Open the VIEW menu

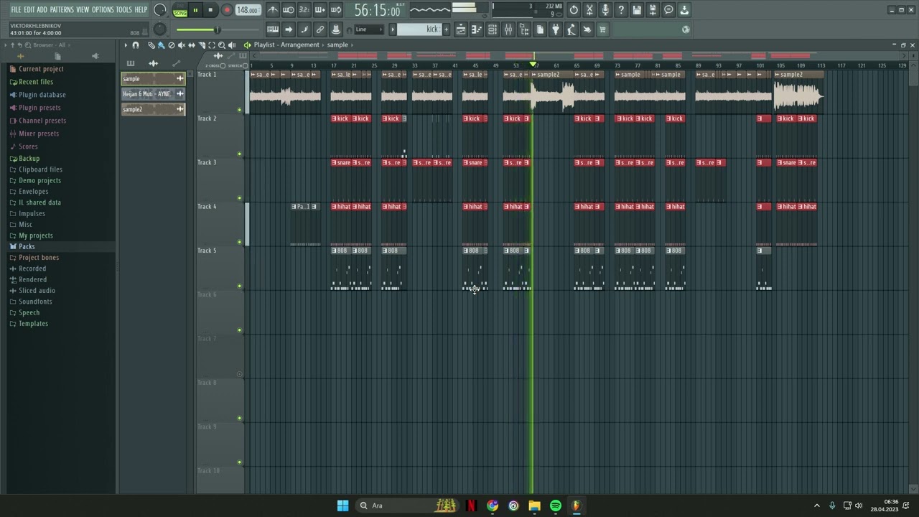coord(83,10)
